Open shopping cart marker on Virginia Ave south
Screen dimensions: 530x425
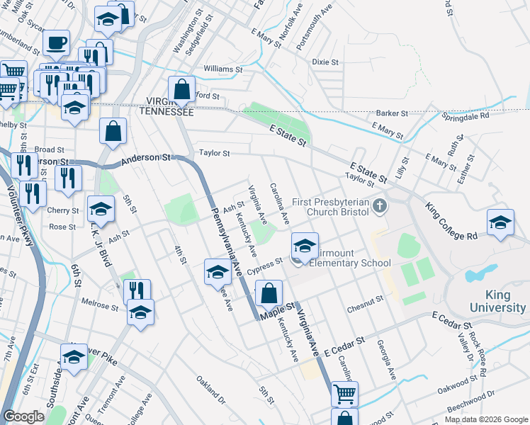[344, 394]
